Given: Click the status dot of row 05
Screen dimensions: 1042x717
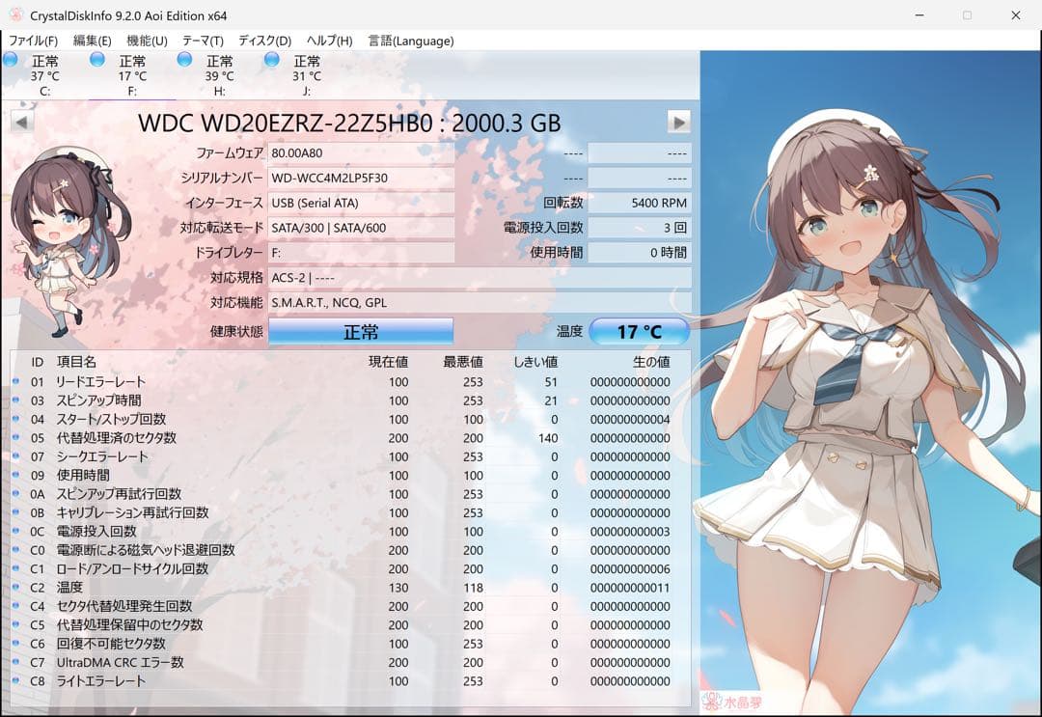Looking at the screenshot, I should pos(16,437).
